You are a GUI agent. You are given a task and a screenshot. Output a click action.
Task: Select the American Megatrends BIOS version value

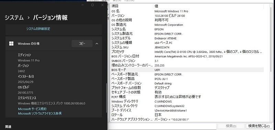(x=189, y=56)
